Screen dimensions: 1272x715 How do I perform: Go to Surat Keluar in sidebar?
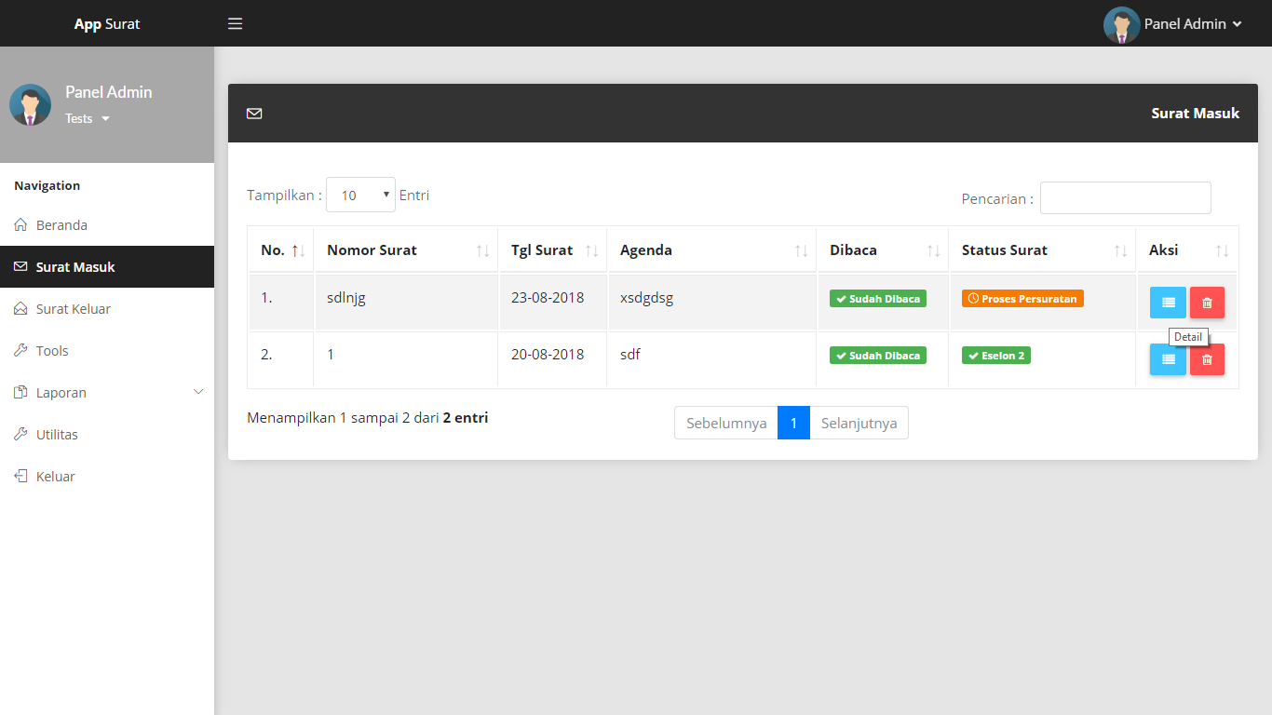(74, 309)
